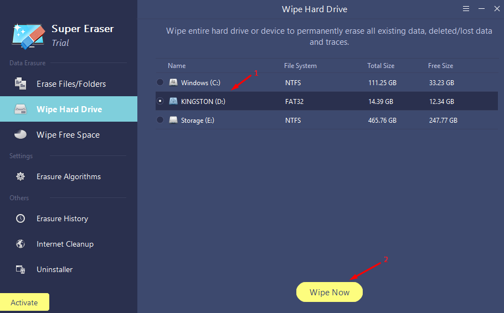This screenshot has height=313, width=504.
Task: Click the Windows (C:) drive icon
Action: click(x=173, y=82)
